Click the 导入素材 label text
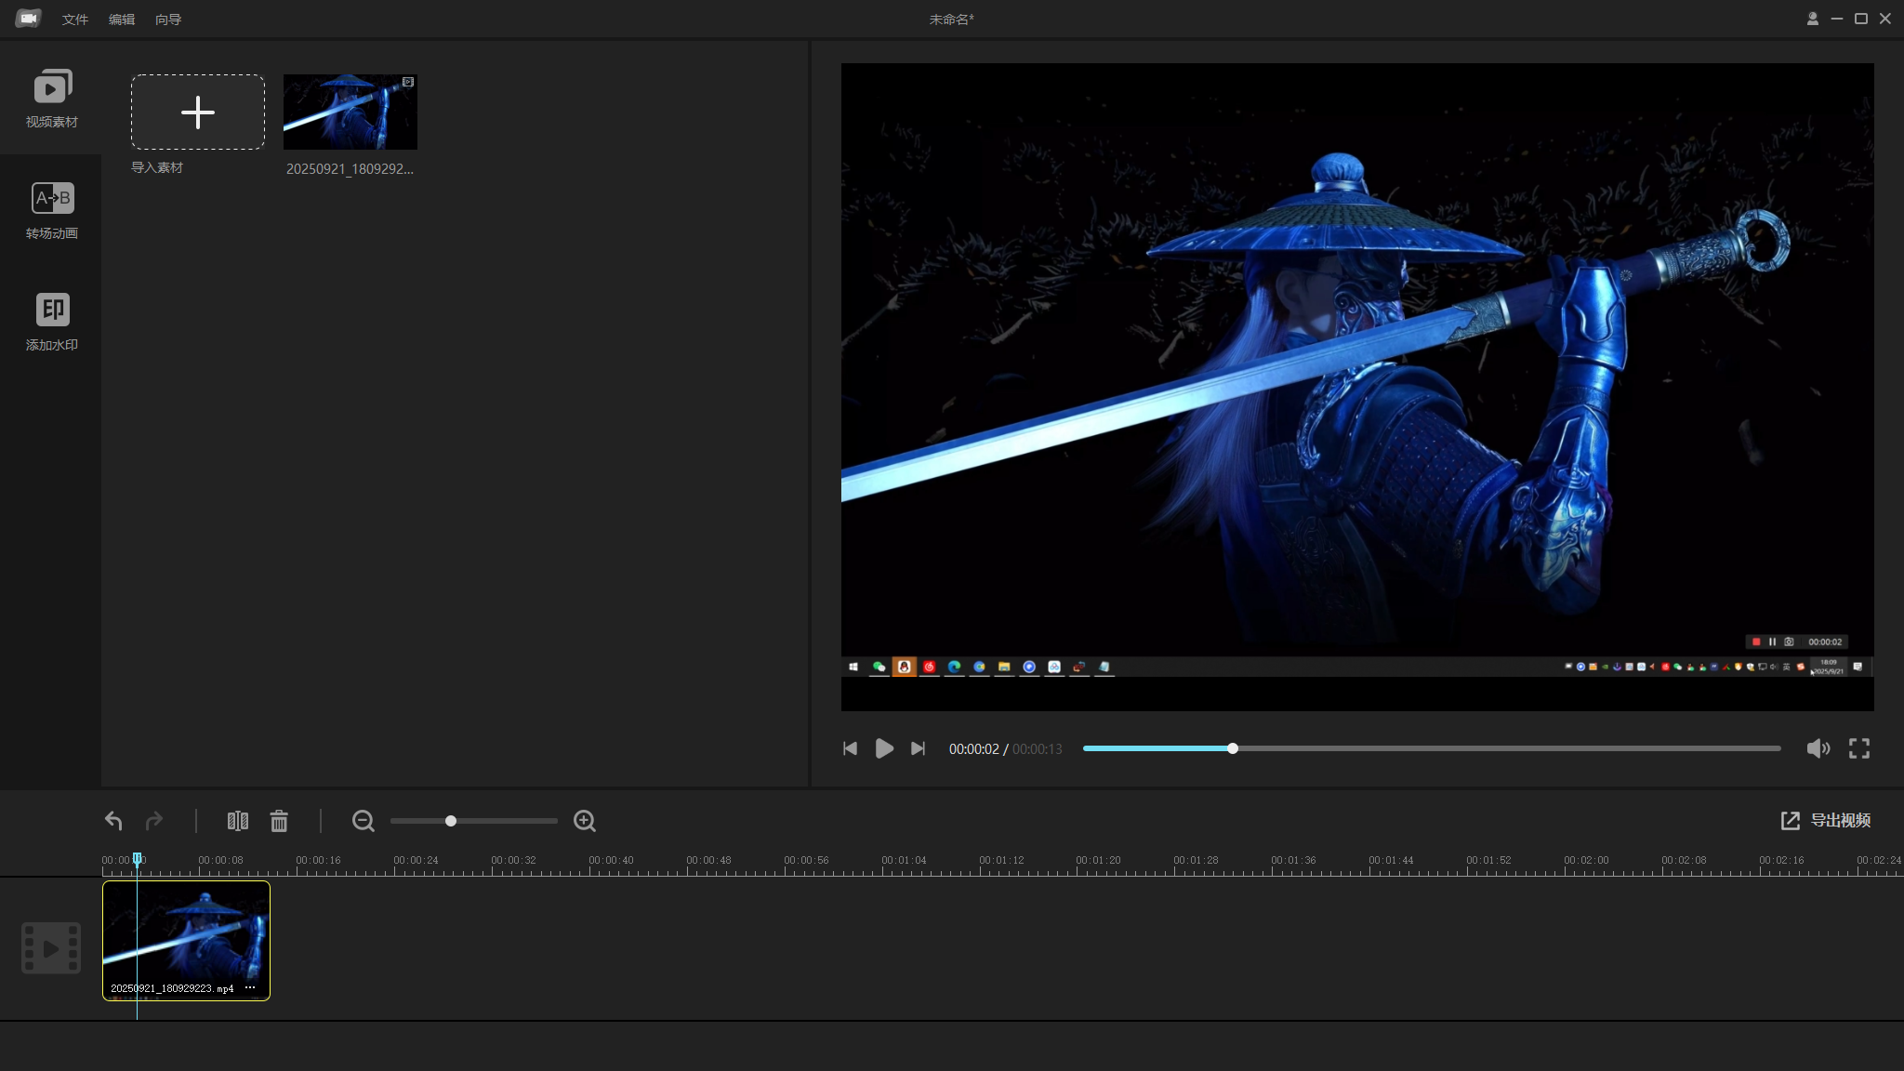Image resolution: width=1904 pixels, height=1071 pixels. coord(157,167)
